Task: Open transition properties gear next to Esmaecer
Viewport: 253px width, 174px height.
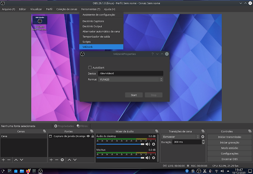Action: pyautogui.click(x=203, y=137)
